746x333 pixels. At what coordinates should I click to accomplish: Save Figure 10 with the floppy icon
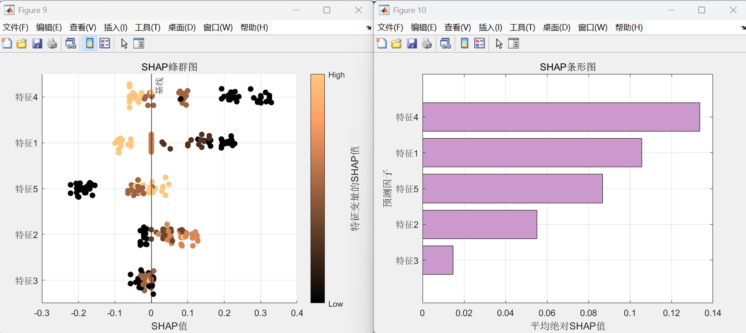pos(412,43)
